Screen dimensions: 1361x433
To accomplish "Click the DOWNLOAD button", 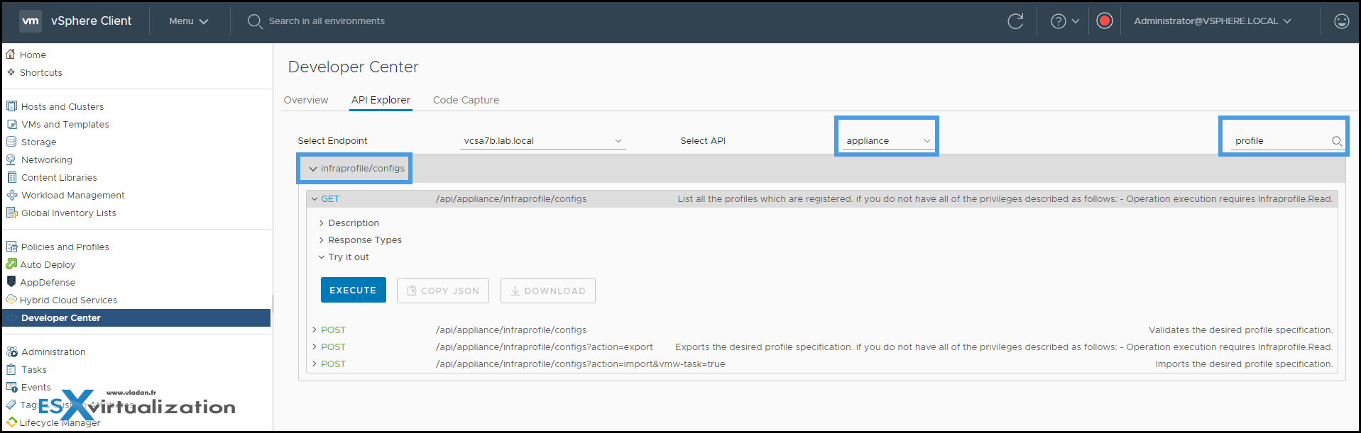I will pos(548,291).
